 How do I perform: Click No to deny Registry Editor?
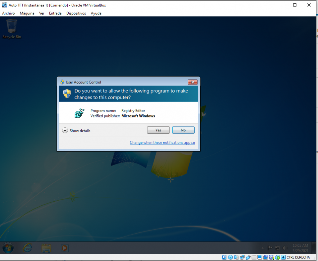(183, 130)
